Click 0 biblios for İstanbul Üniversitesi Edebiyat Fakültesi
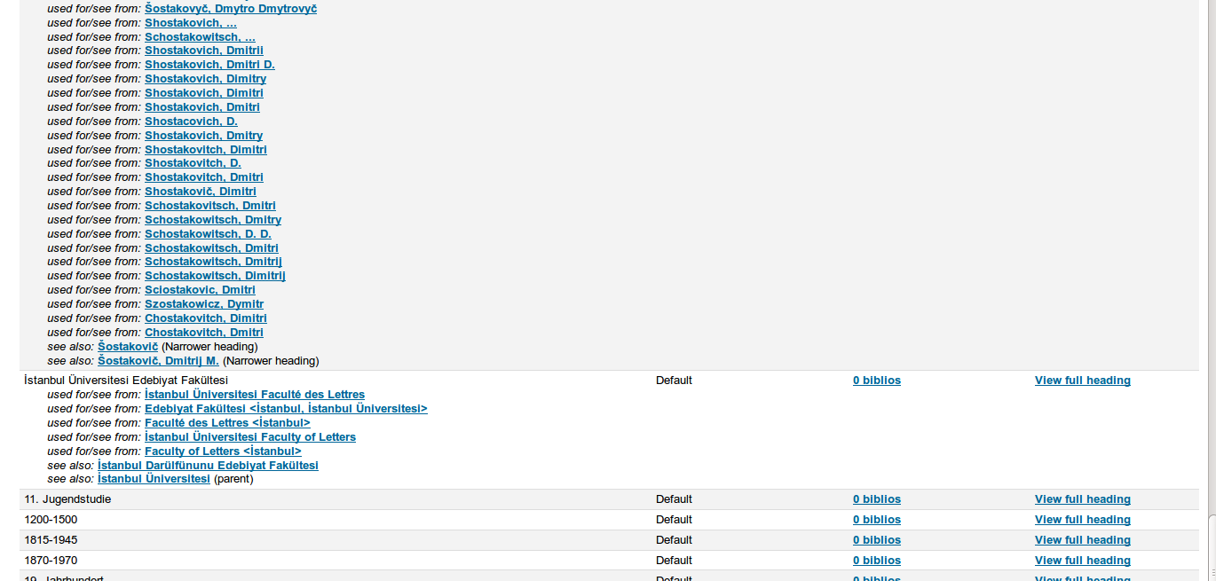Image resolution: width=1216 pixels, height=581 pixels. tap(876, 381)
